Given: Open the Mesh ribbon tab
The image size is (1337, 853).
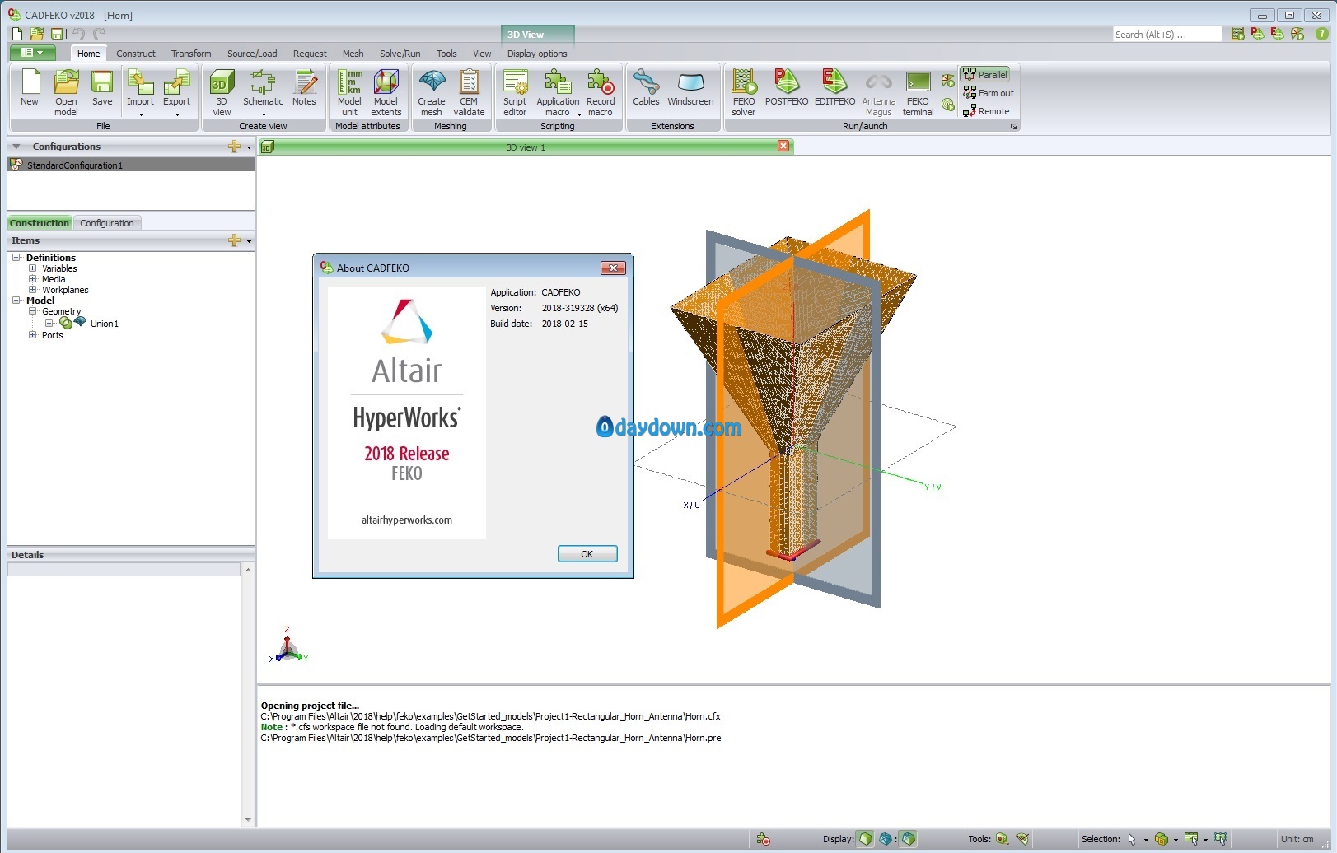Looking at the screenshot, I should (x=353, y=54).
